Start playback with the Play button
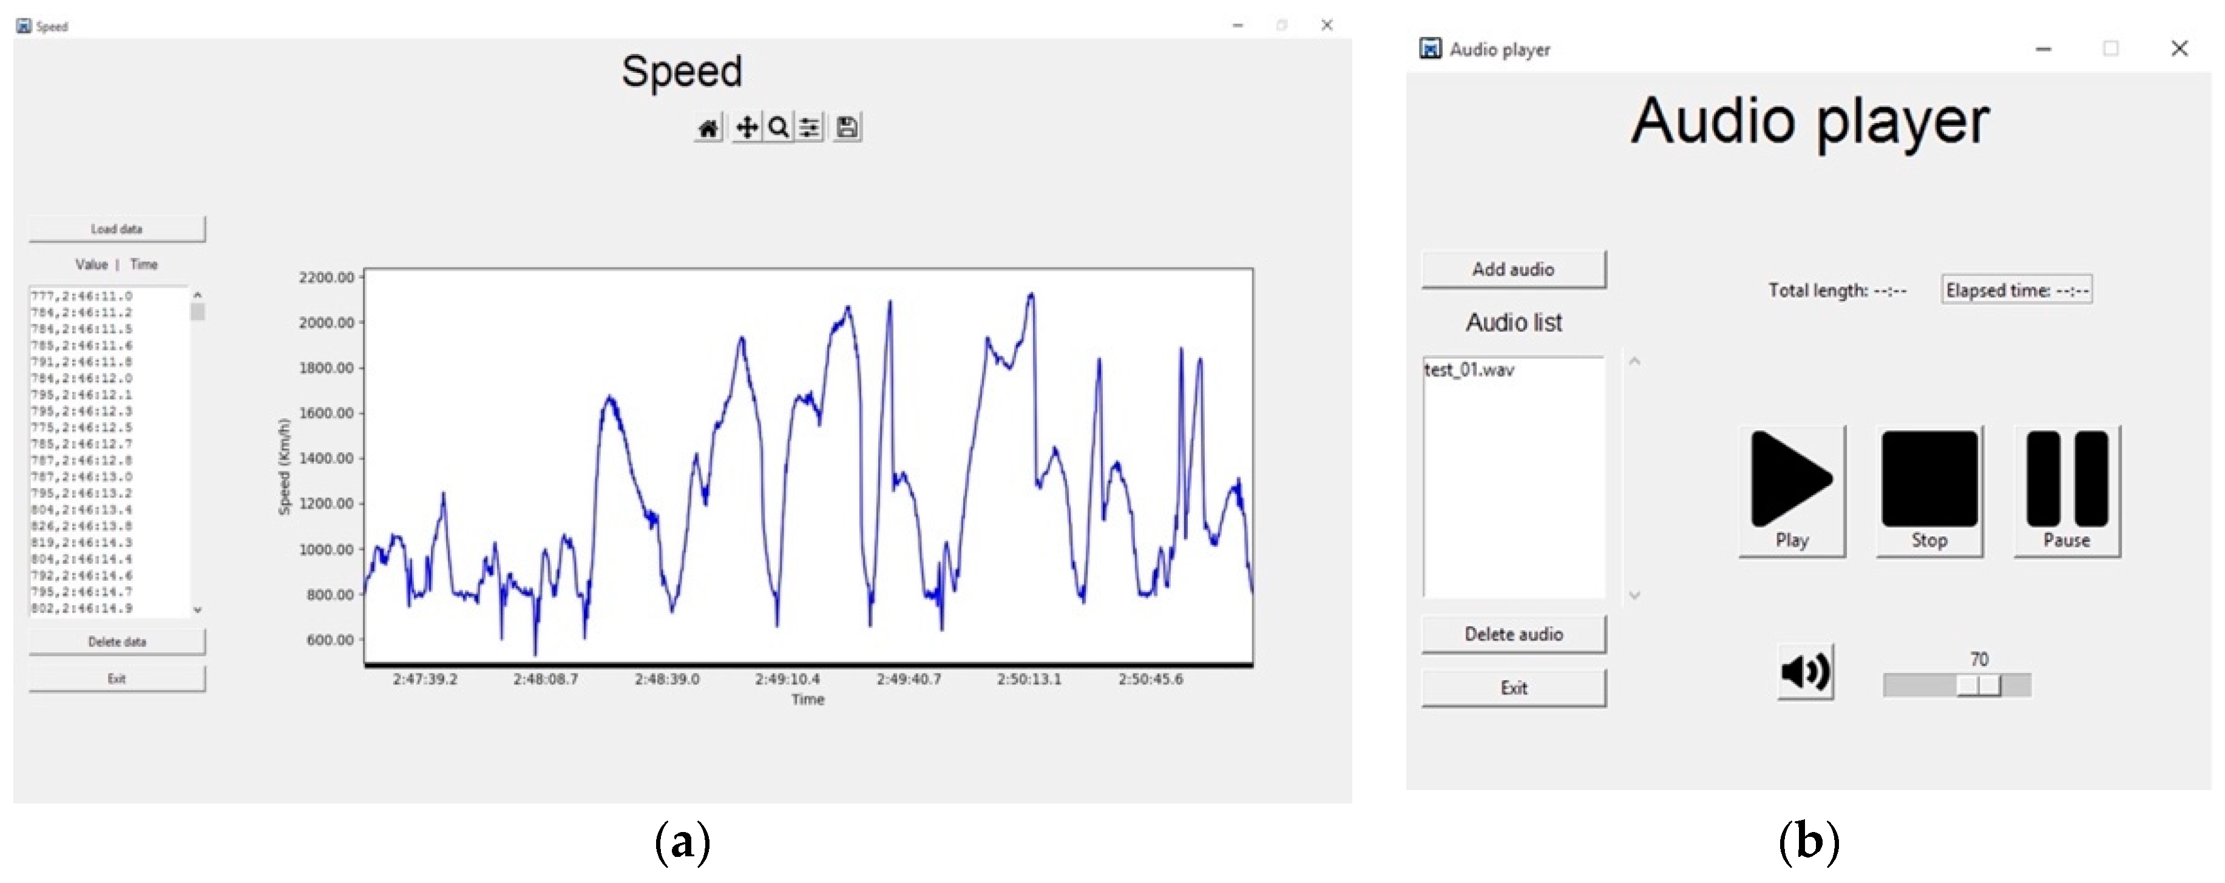The width and height of the screenshot is (2225, 883). pyautogui.click(x=1792, y=491)
